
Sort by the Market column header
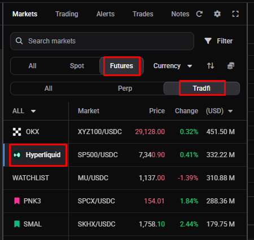[89, 111]
